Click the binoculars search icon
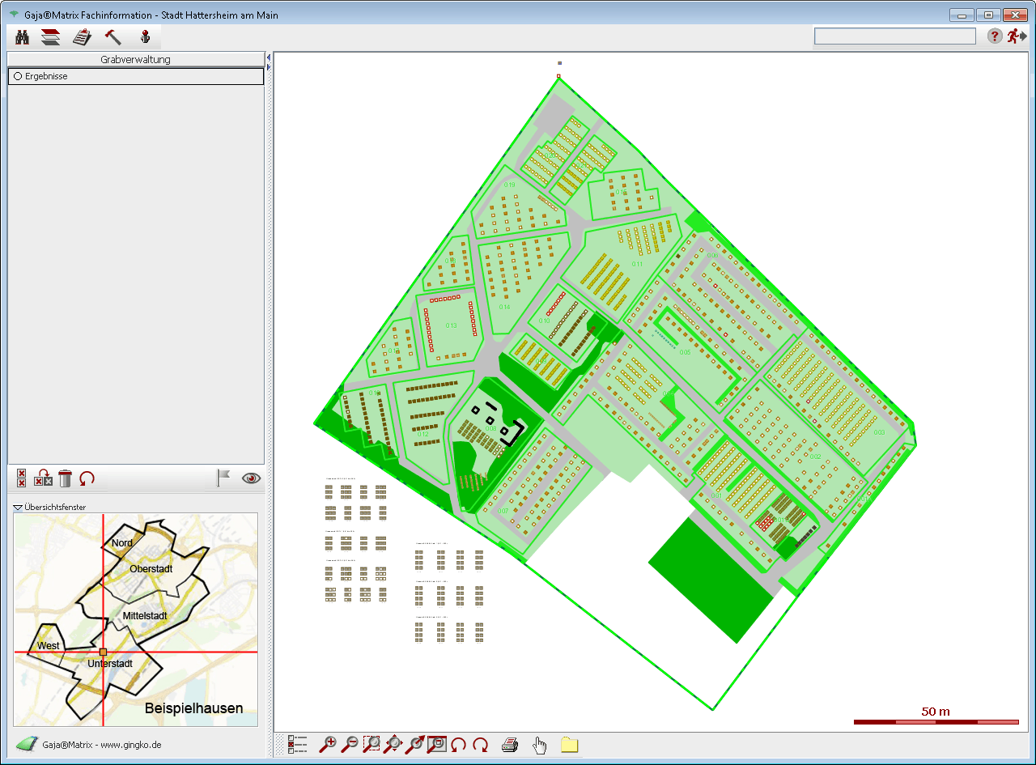This screenshot has height=765, width=1036. coord(23,37)
